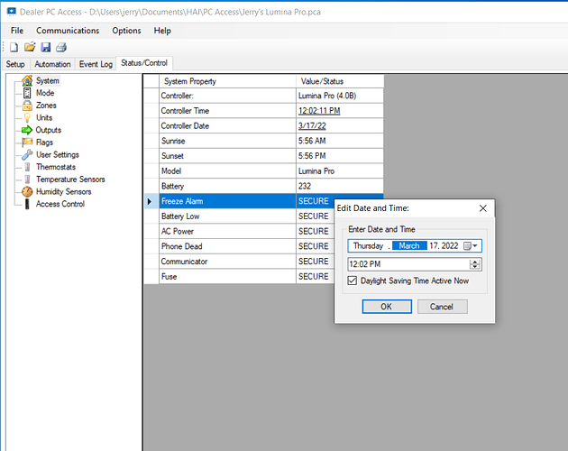This screenshot has width=568, height=451.
Task: Open Outputs with the green arrow icon
Action: (x=48, y=130)
